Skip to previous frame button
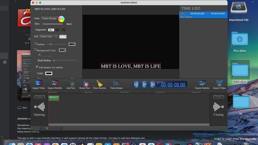258x145 pixels. click(x=136, y=85)
